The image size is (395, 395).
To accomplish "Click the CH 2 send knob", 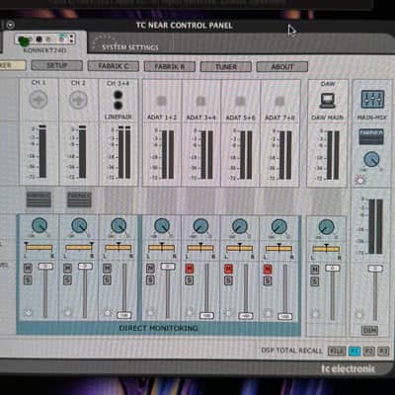I will point(79,225).
